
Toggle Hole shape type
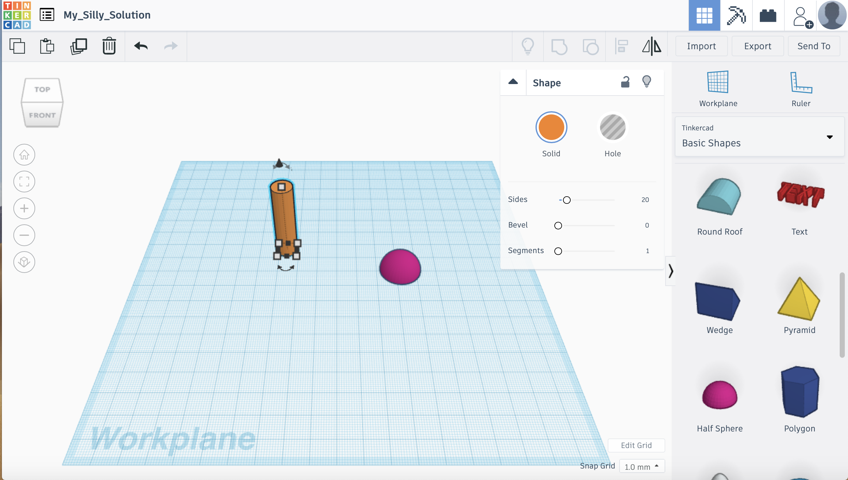click(612, 127)
